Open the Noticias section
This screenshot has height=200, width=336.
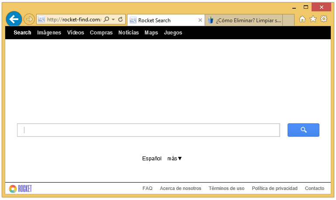[129, 33]
